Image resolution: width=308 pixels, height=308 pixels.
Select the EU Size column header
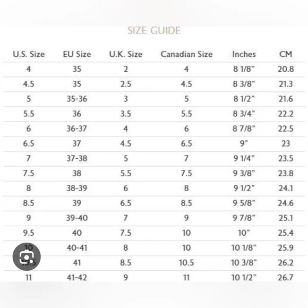77,54
